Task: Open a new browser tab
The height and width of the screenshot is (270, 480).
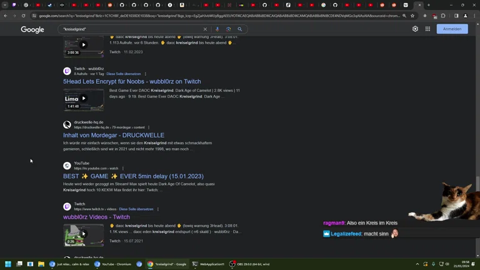Action: click(x=428, y=5)
